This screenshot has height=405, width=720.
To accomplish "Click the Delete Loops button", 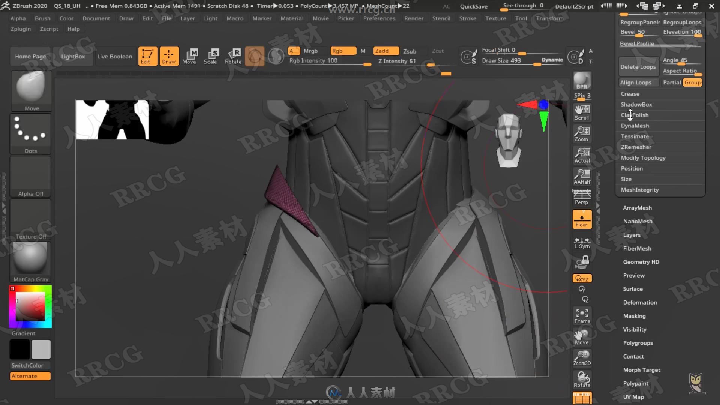I will (638, 66).
